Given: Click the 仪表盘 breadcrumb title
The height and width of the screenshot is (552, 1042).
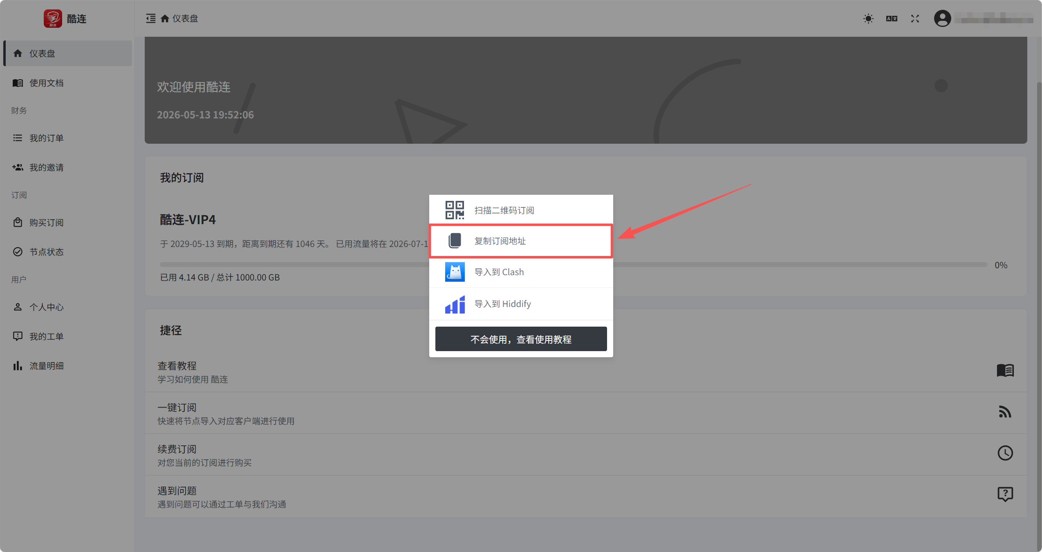Looking at the screenshot, I should 185,18.
